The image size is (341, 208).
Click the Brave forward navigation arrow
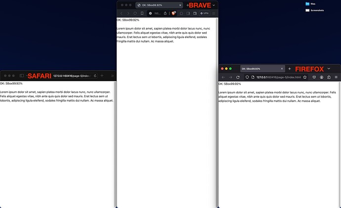[x=128, y=13]
